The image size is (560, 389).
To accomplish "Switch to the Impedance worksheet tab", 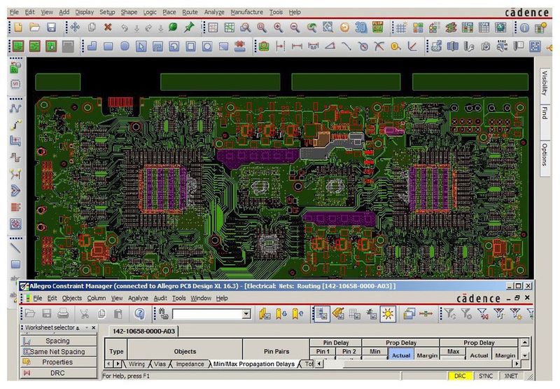I will tap(190, 364).
